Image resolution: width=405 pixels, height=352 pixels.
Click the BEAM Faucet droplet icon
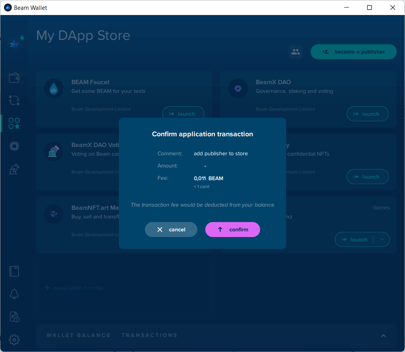54,89
